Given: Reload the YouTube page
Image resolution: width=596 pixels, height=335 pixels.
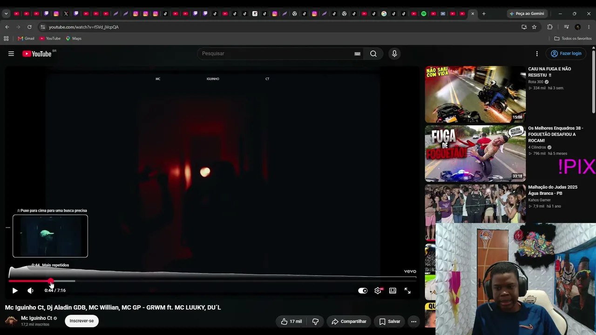Looking at the screenshot, I should (x=29, y=27).
